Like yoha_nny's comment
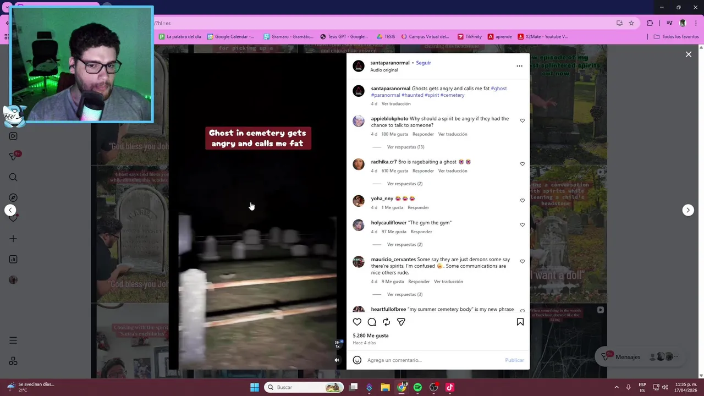Viewport: 704px width, 396px height. pyautogui.click(x=522, y=201)
